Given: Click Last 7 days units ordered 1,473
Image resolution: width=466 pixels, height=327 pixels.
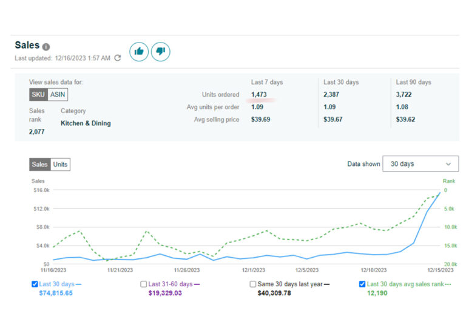Looking at the screenshot, I should (x=259, y=94).
